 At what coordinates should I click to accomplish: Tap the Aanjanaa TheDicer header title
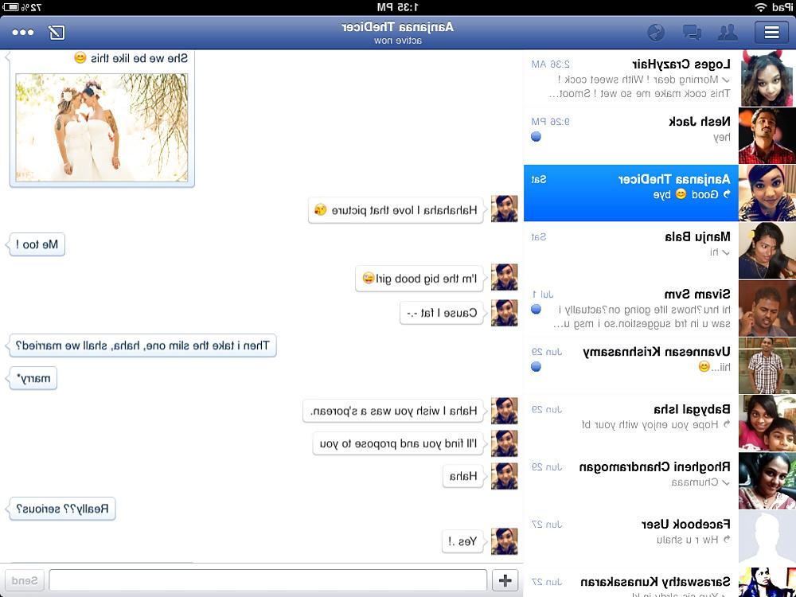coord(397,27)
